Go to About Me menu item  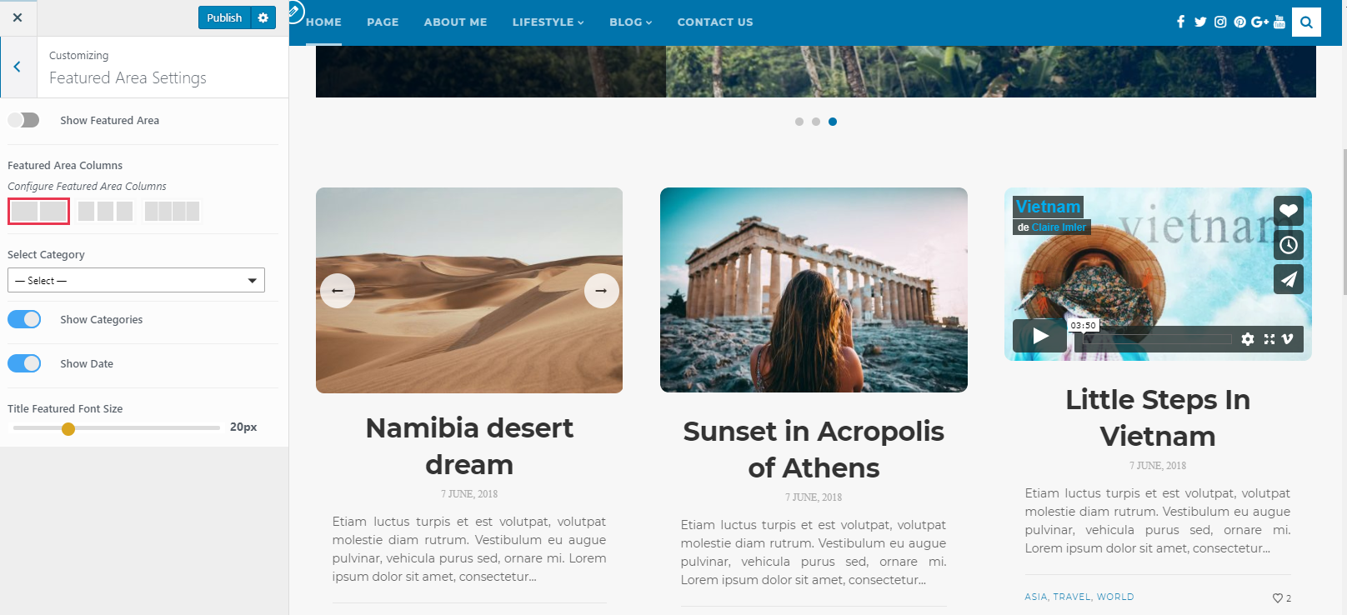tap(455, 22)
